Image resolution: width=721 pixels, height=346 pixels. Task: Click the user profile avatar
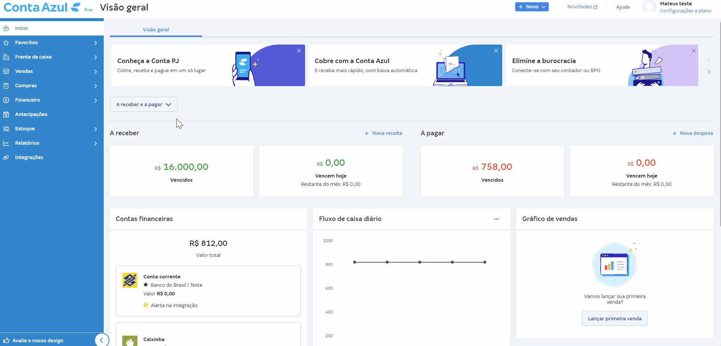click(x=649, y=7)
